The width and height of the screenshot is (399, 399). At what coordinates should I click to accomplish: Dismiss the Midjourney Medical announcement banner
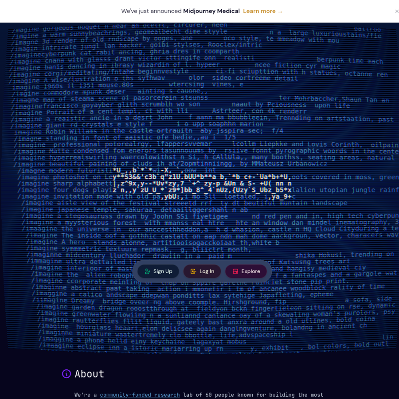[396, 11]
